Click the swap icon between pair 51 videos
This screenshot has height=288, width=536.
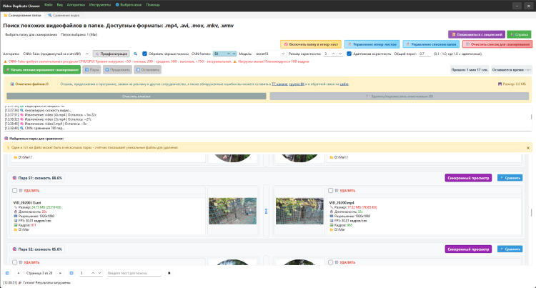tap(267, 212)
